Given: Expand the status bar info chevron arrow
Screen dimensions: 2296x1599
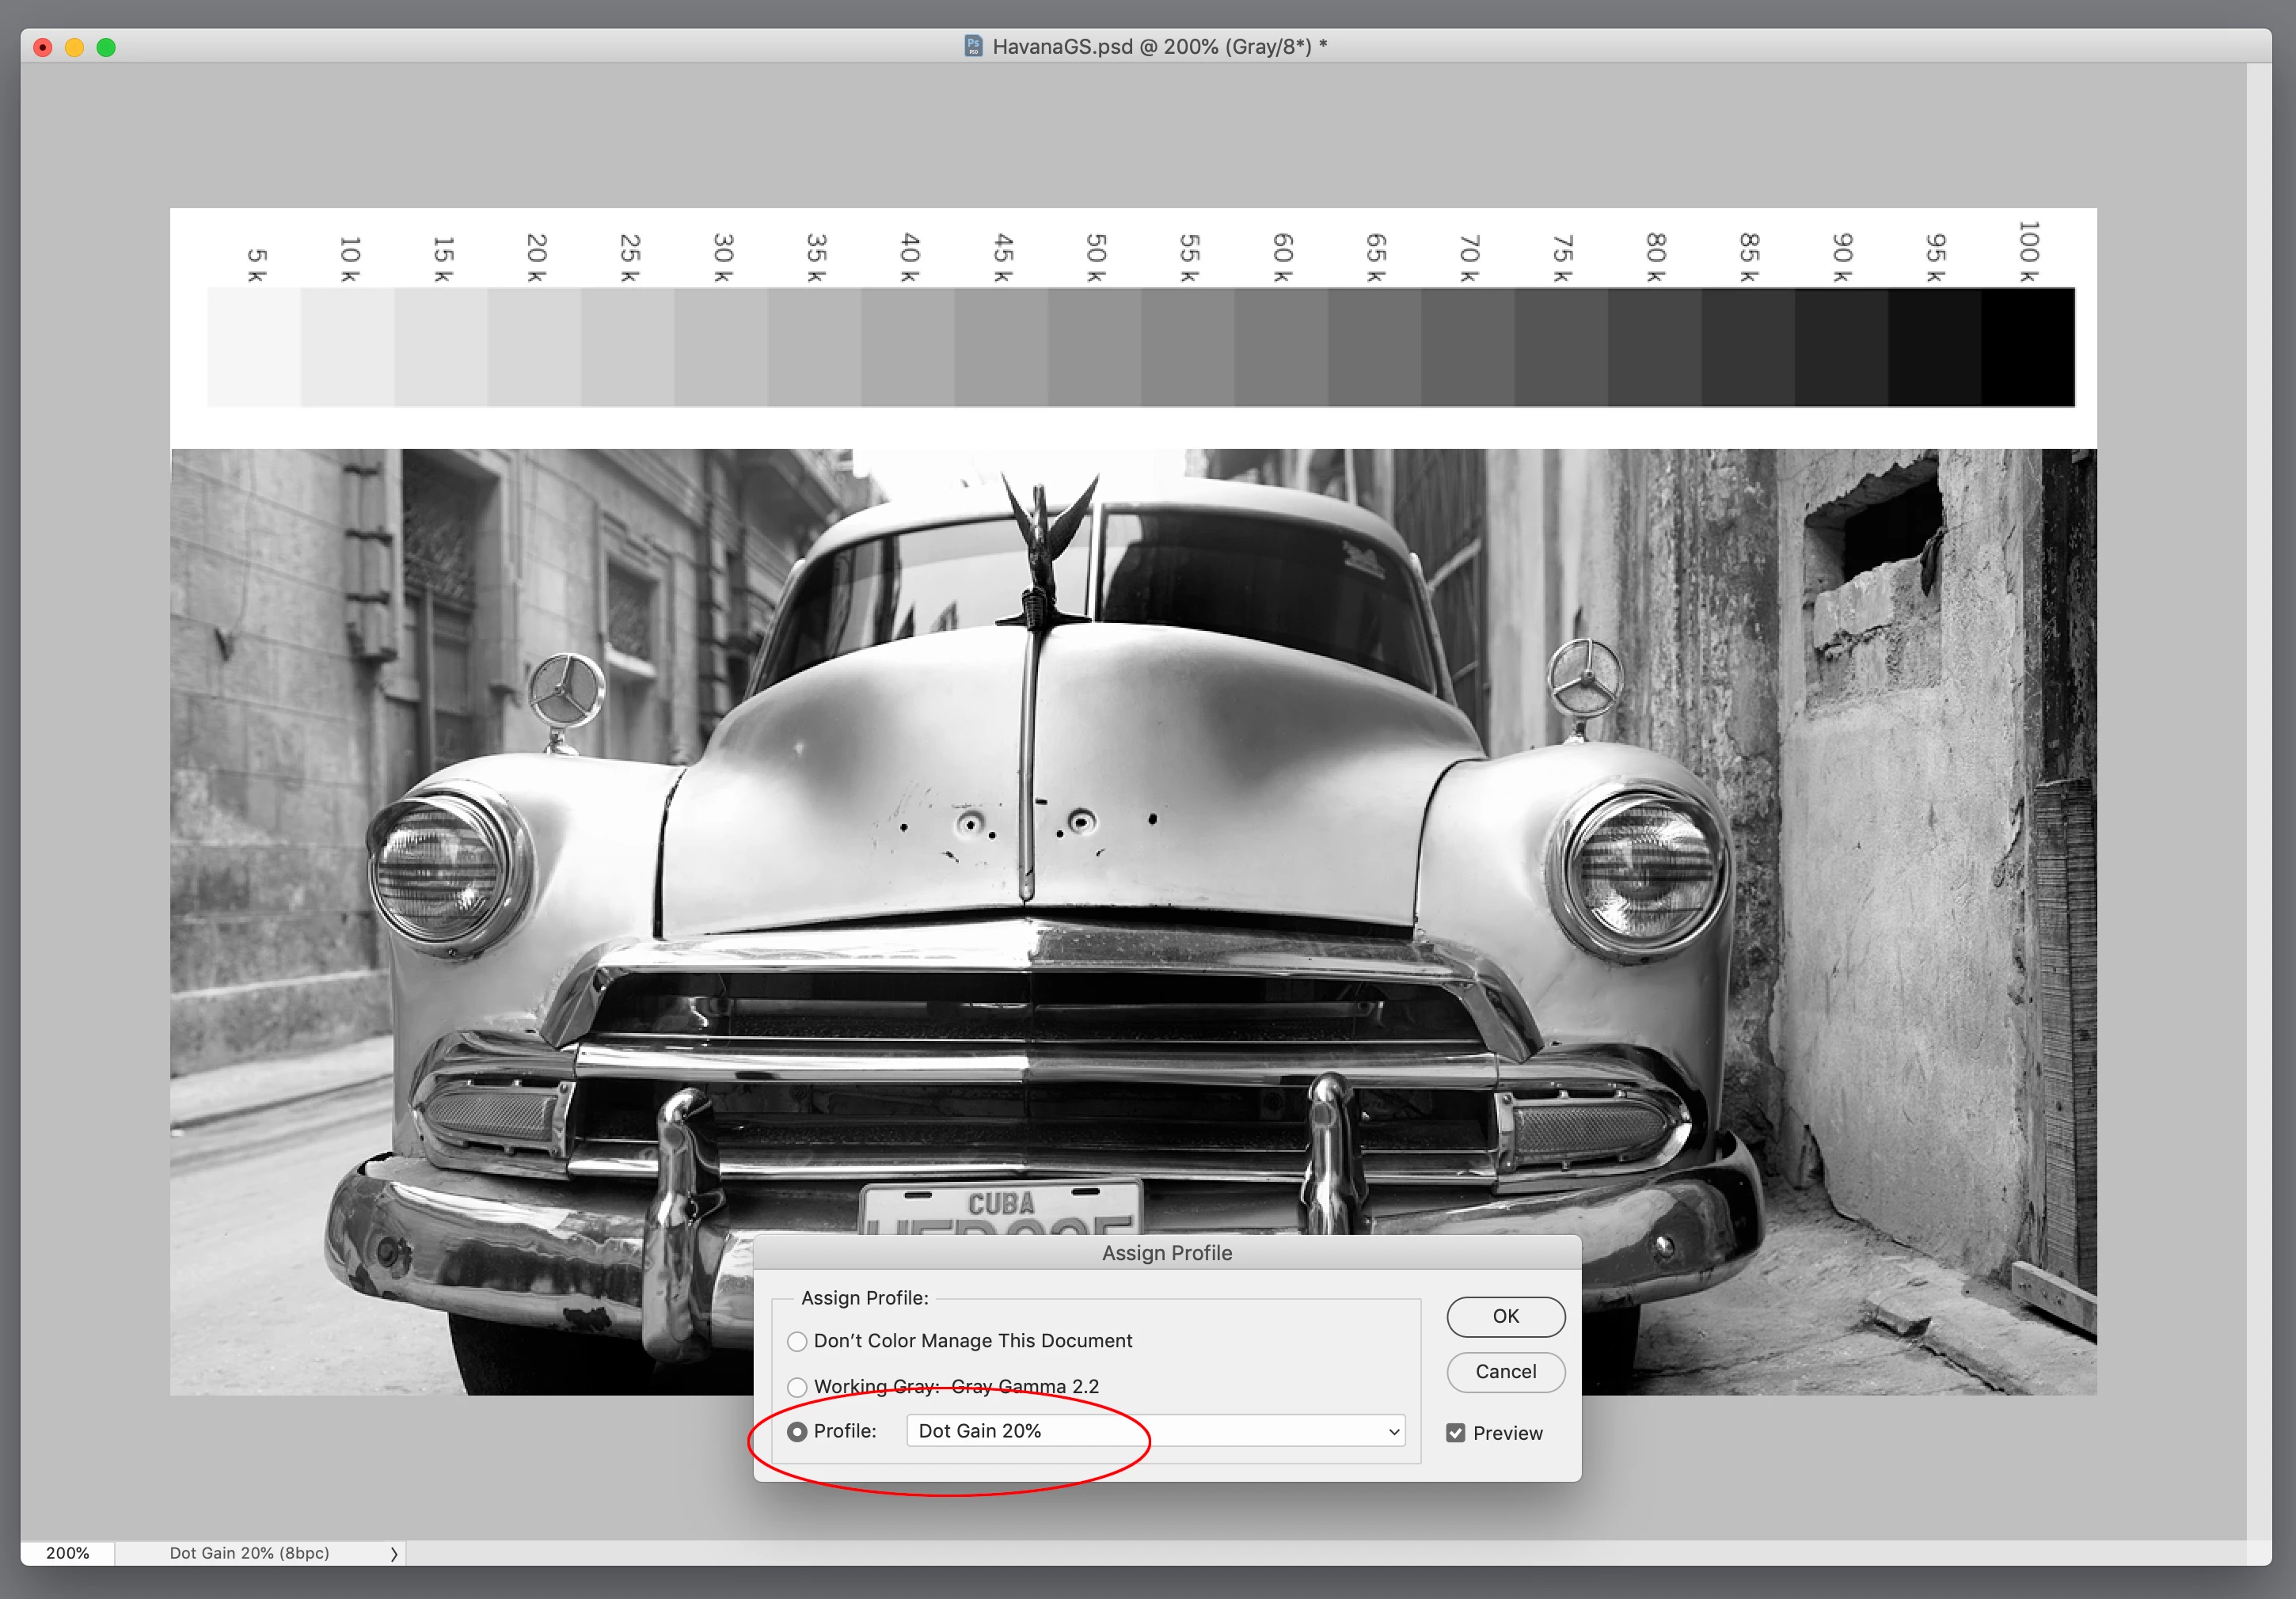Looking at the screenshot, I should [394, 1553].
